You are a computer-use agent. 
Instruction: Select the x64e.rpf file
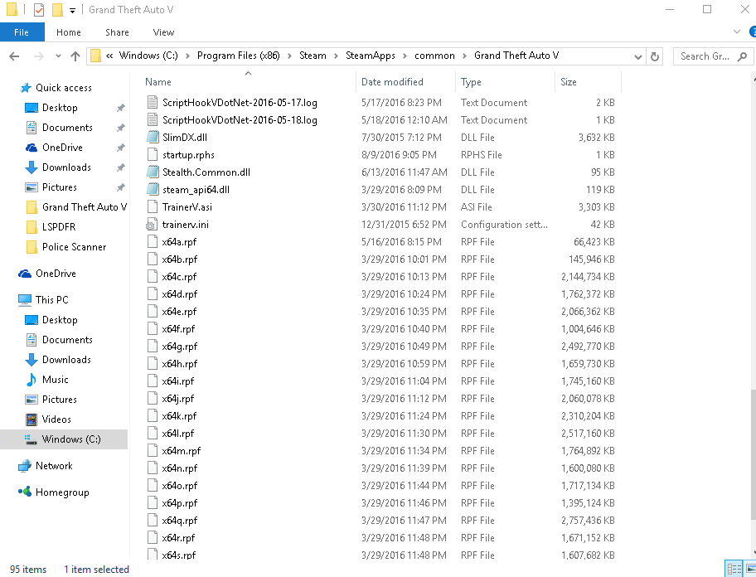click(179, 312)
